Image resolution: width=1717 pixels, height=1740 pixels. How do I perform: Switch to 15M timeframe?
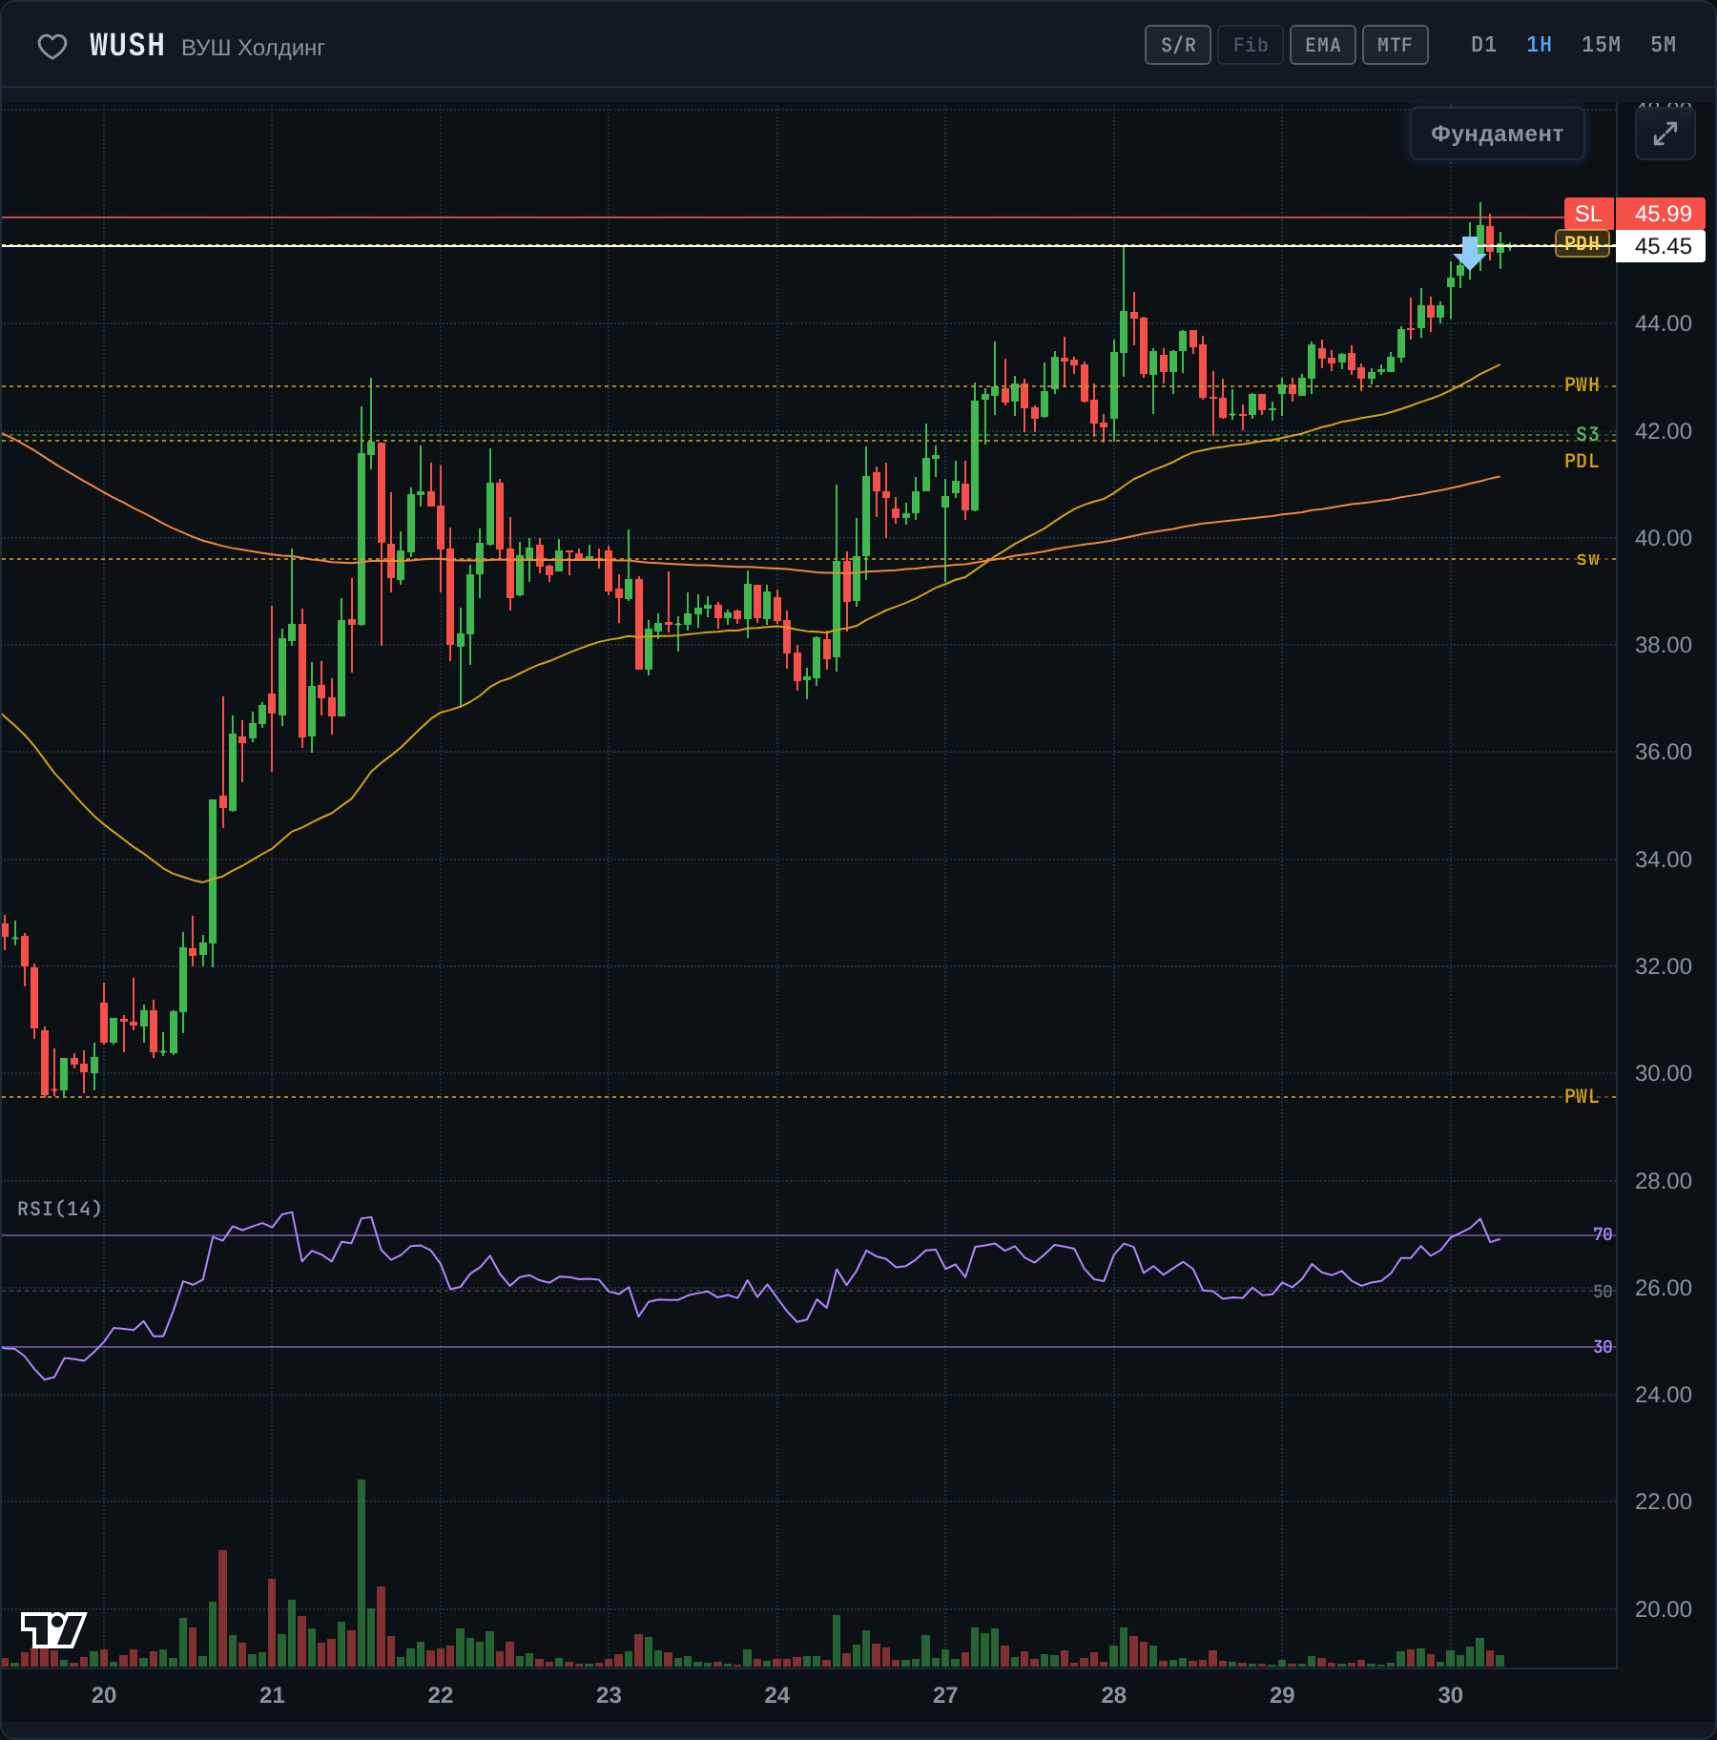[1601, 45]
